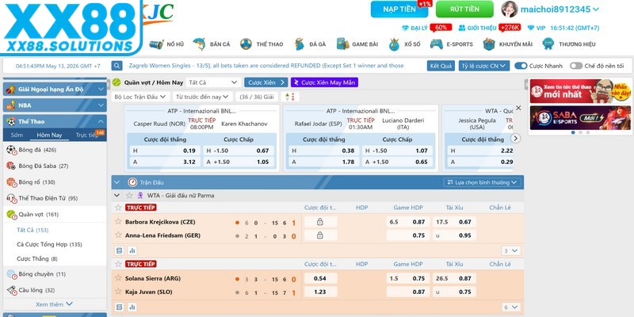
Task: Click the Đại Lý diamond icon
Action: [x=405, y=28]
